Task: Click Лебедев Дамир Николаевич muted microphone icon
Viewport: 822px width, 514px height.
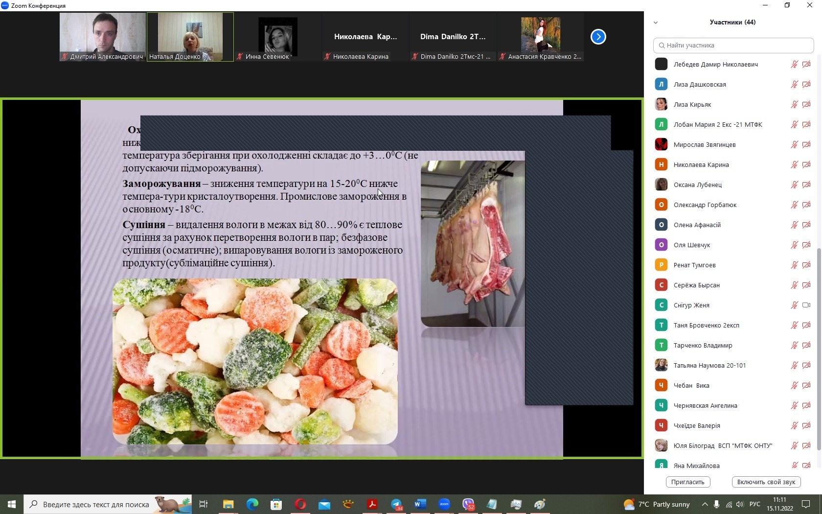Action: (794, 64)
